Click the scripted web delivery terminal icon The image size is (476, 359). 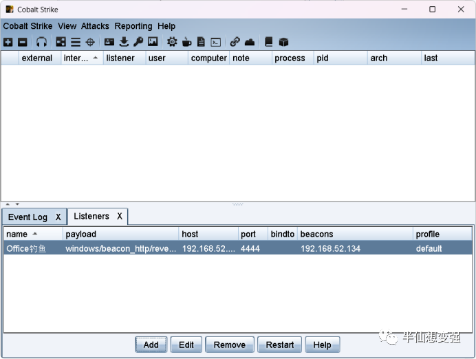[216, 42]
